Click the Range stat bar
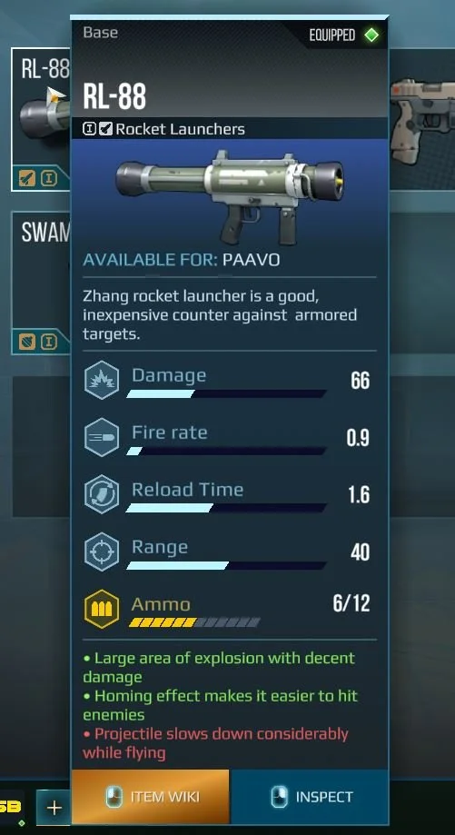Screen dimensions: 455x835 click(226, 565)
